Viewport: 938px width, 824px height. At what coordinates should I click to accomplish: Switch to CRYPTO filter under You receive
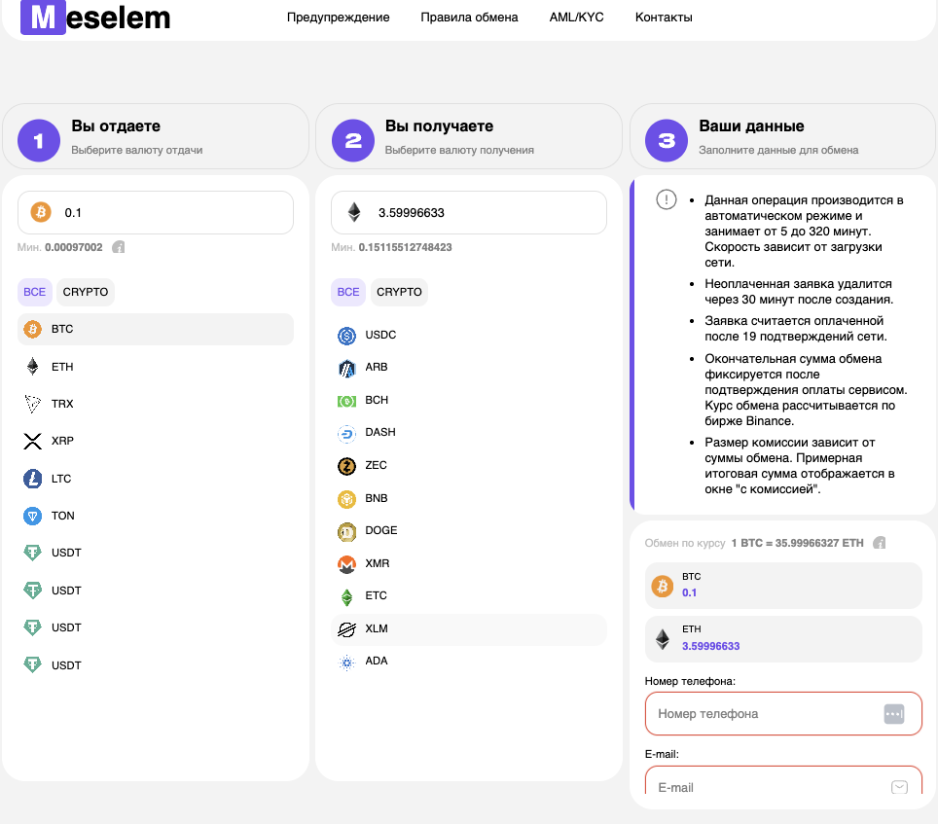click(399, 292)
